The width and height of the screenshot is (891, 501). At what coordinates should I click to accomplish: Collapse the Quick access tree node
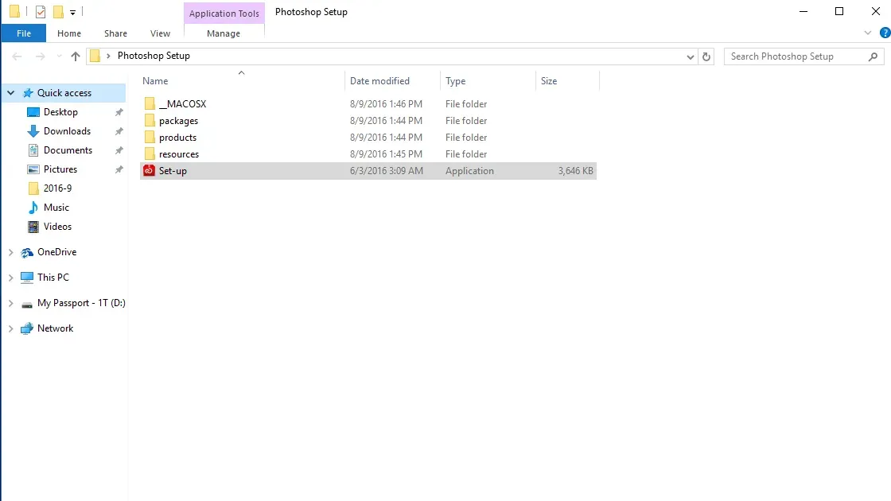[11, 92]
